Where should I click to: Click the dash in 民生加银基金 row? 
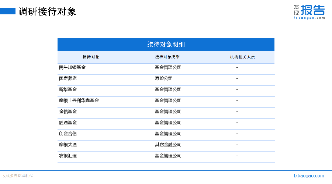click(237, 67)
